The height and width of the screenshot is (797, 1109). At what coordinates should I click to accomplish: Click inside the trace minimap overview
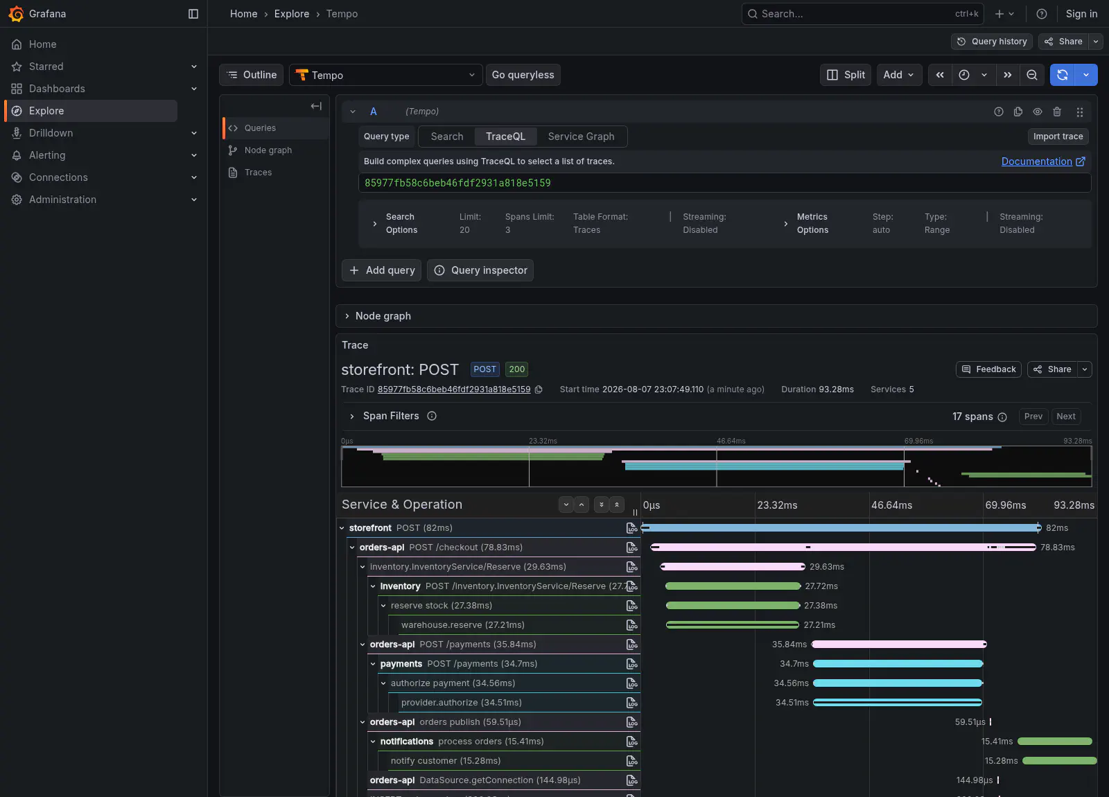pos(717,466)
